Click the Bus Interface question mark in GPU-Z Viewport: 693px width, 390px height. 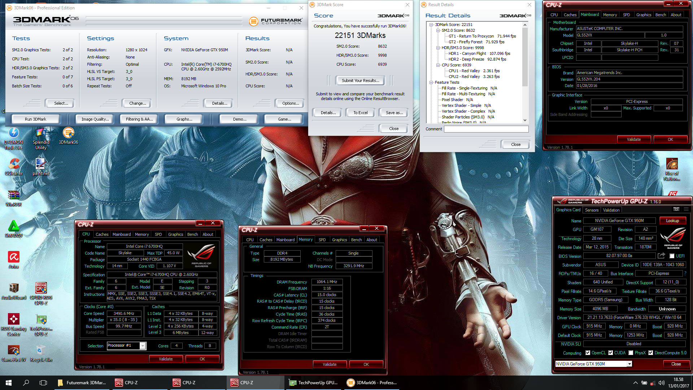pyautogui.click(x=685, y=273)
